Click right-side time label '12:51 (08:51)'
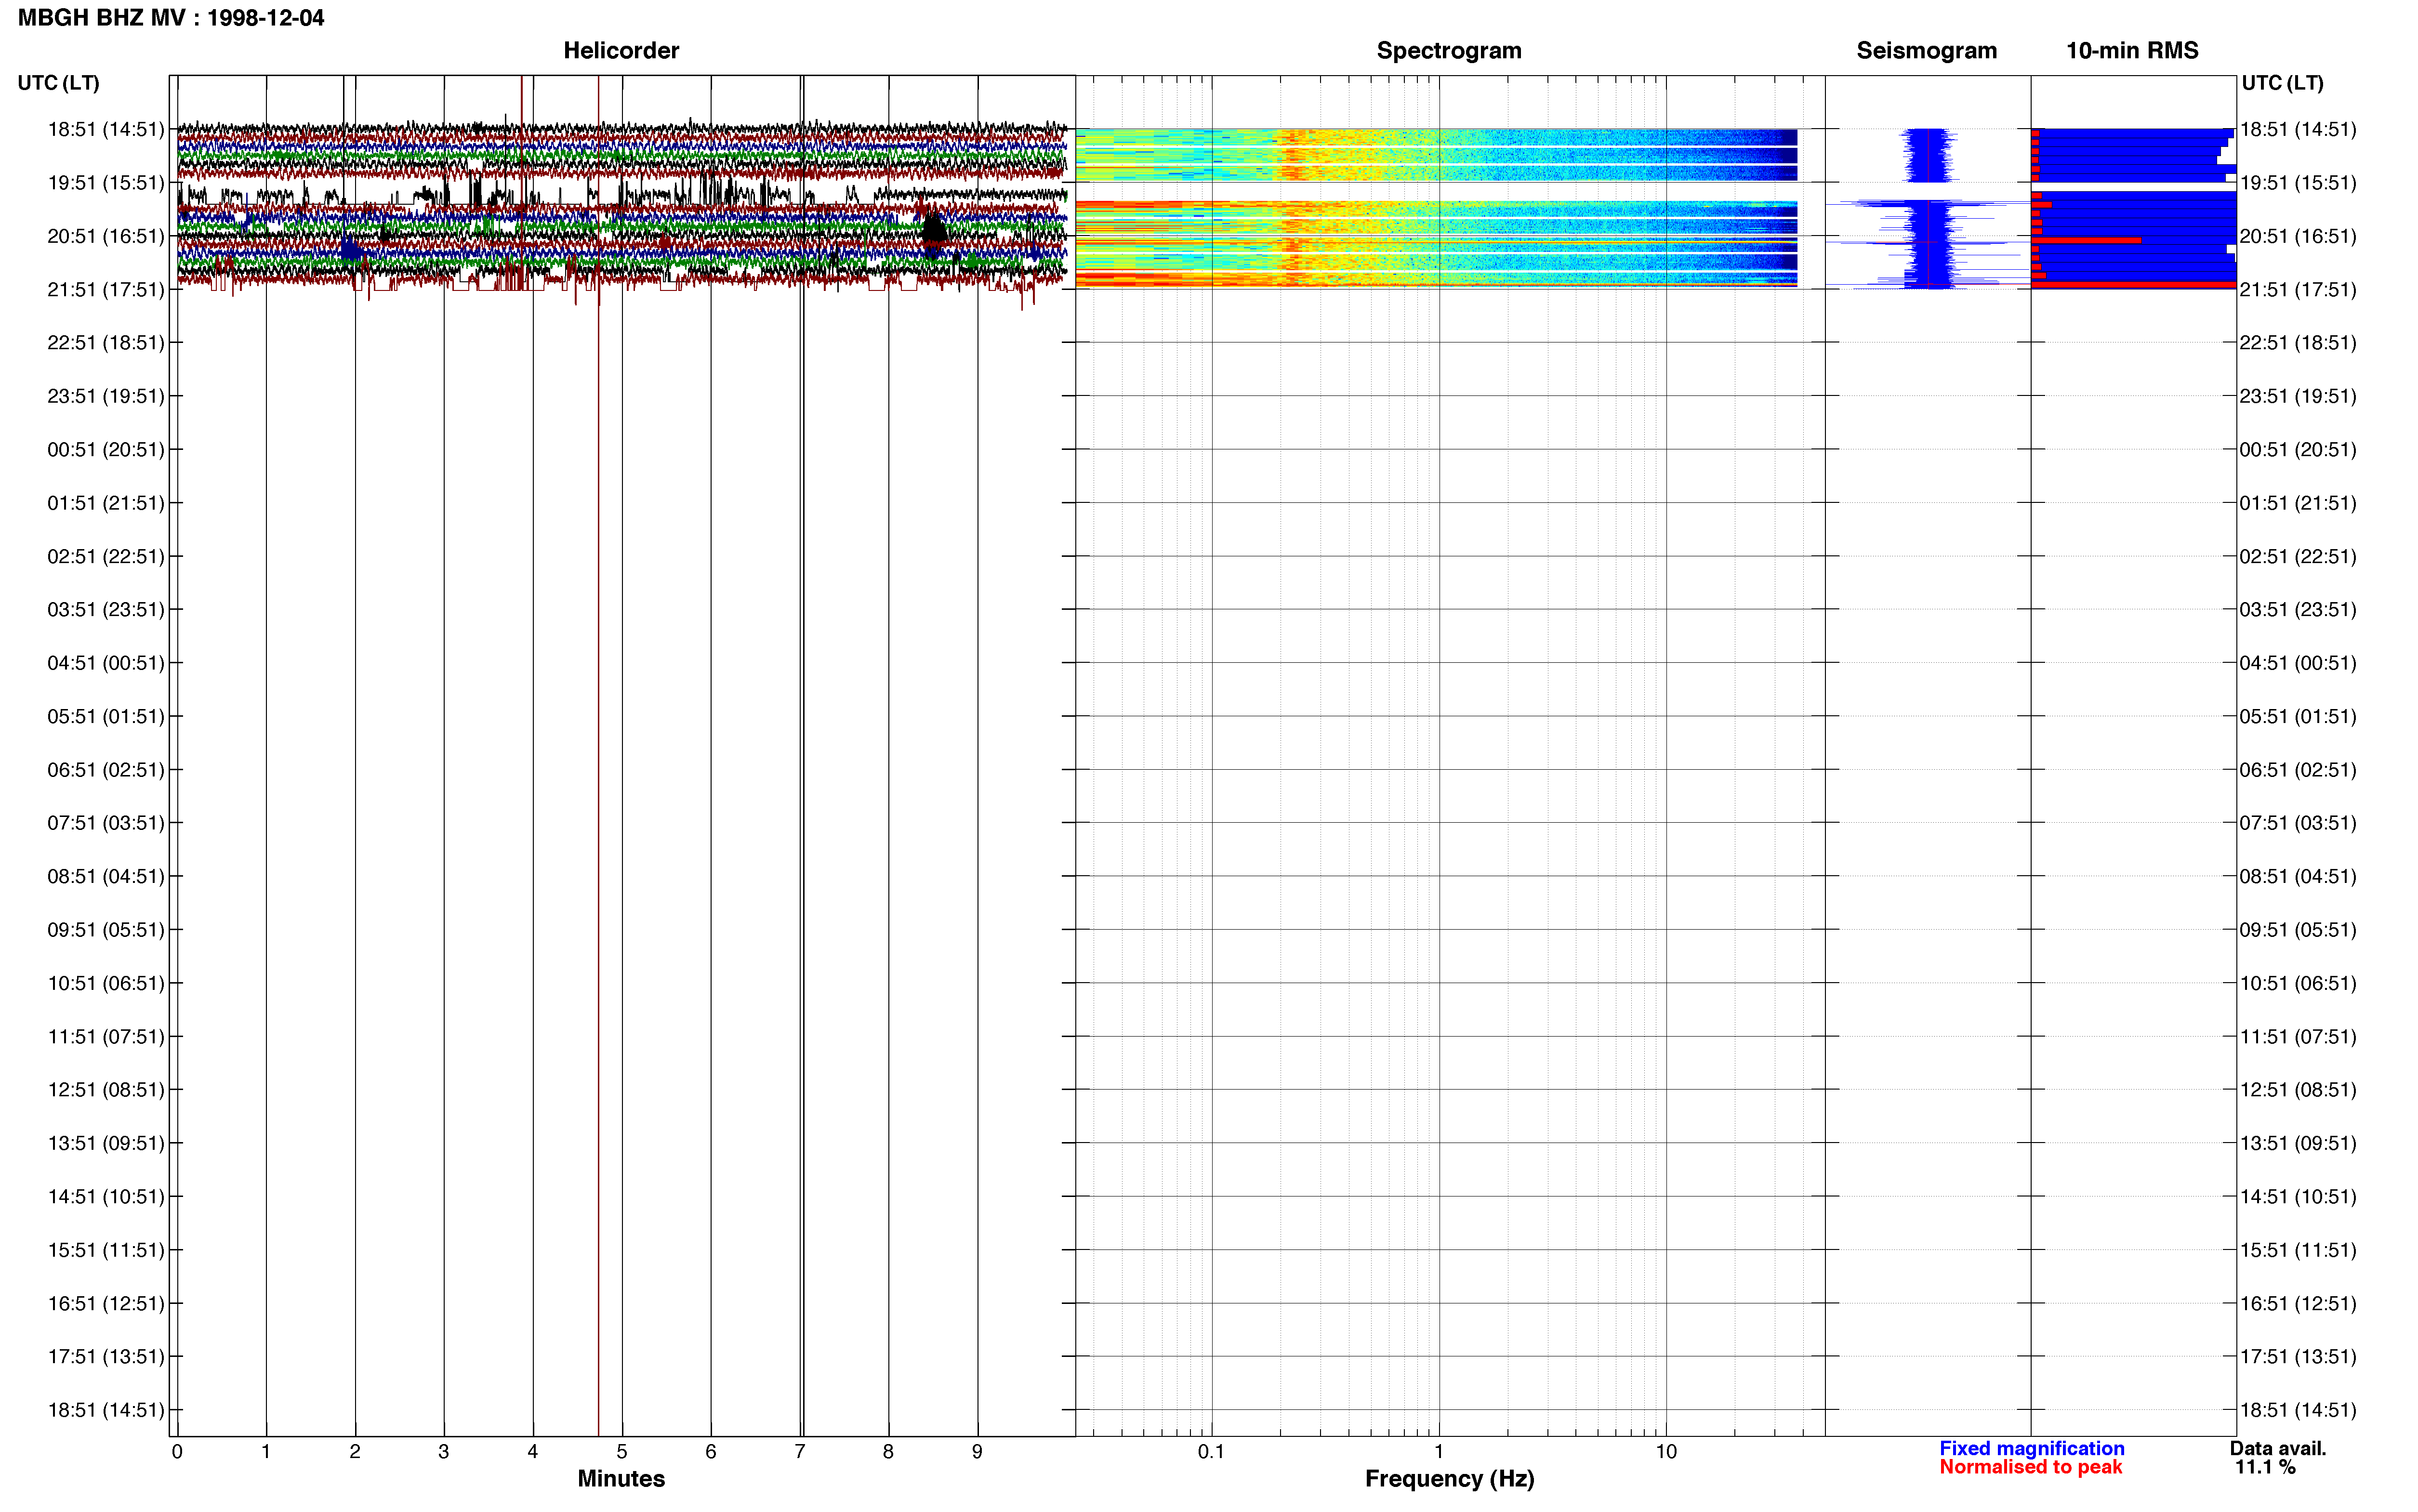Viewport: 2418px width, 1512px height. coord(2298,1089)
